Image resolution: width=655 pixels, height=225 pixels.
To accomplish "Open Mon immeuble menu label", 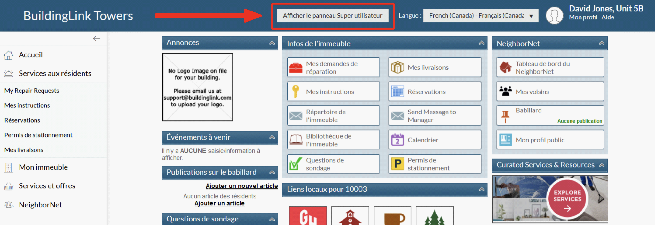I will coord(43,167).
